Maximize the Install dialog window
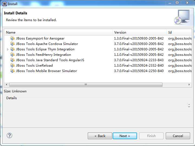Image resolution: width=195 pixels, height=146 pixels. (177, 3)
